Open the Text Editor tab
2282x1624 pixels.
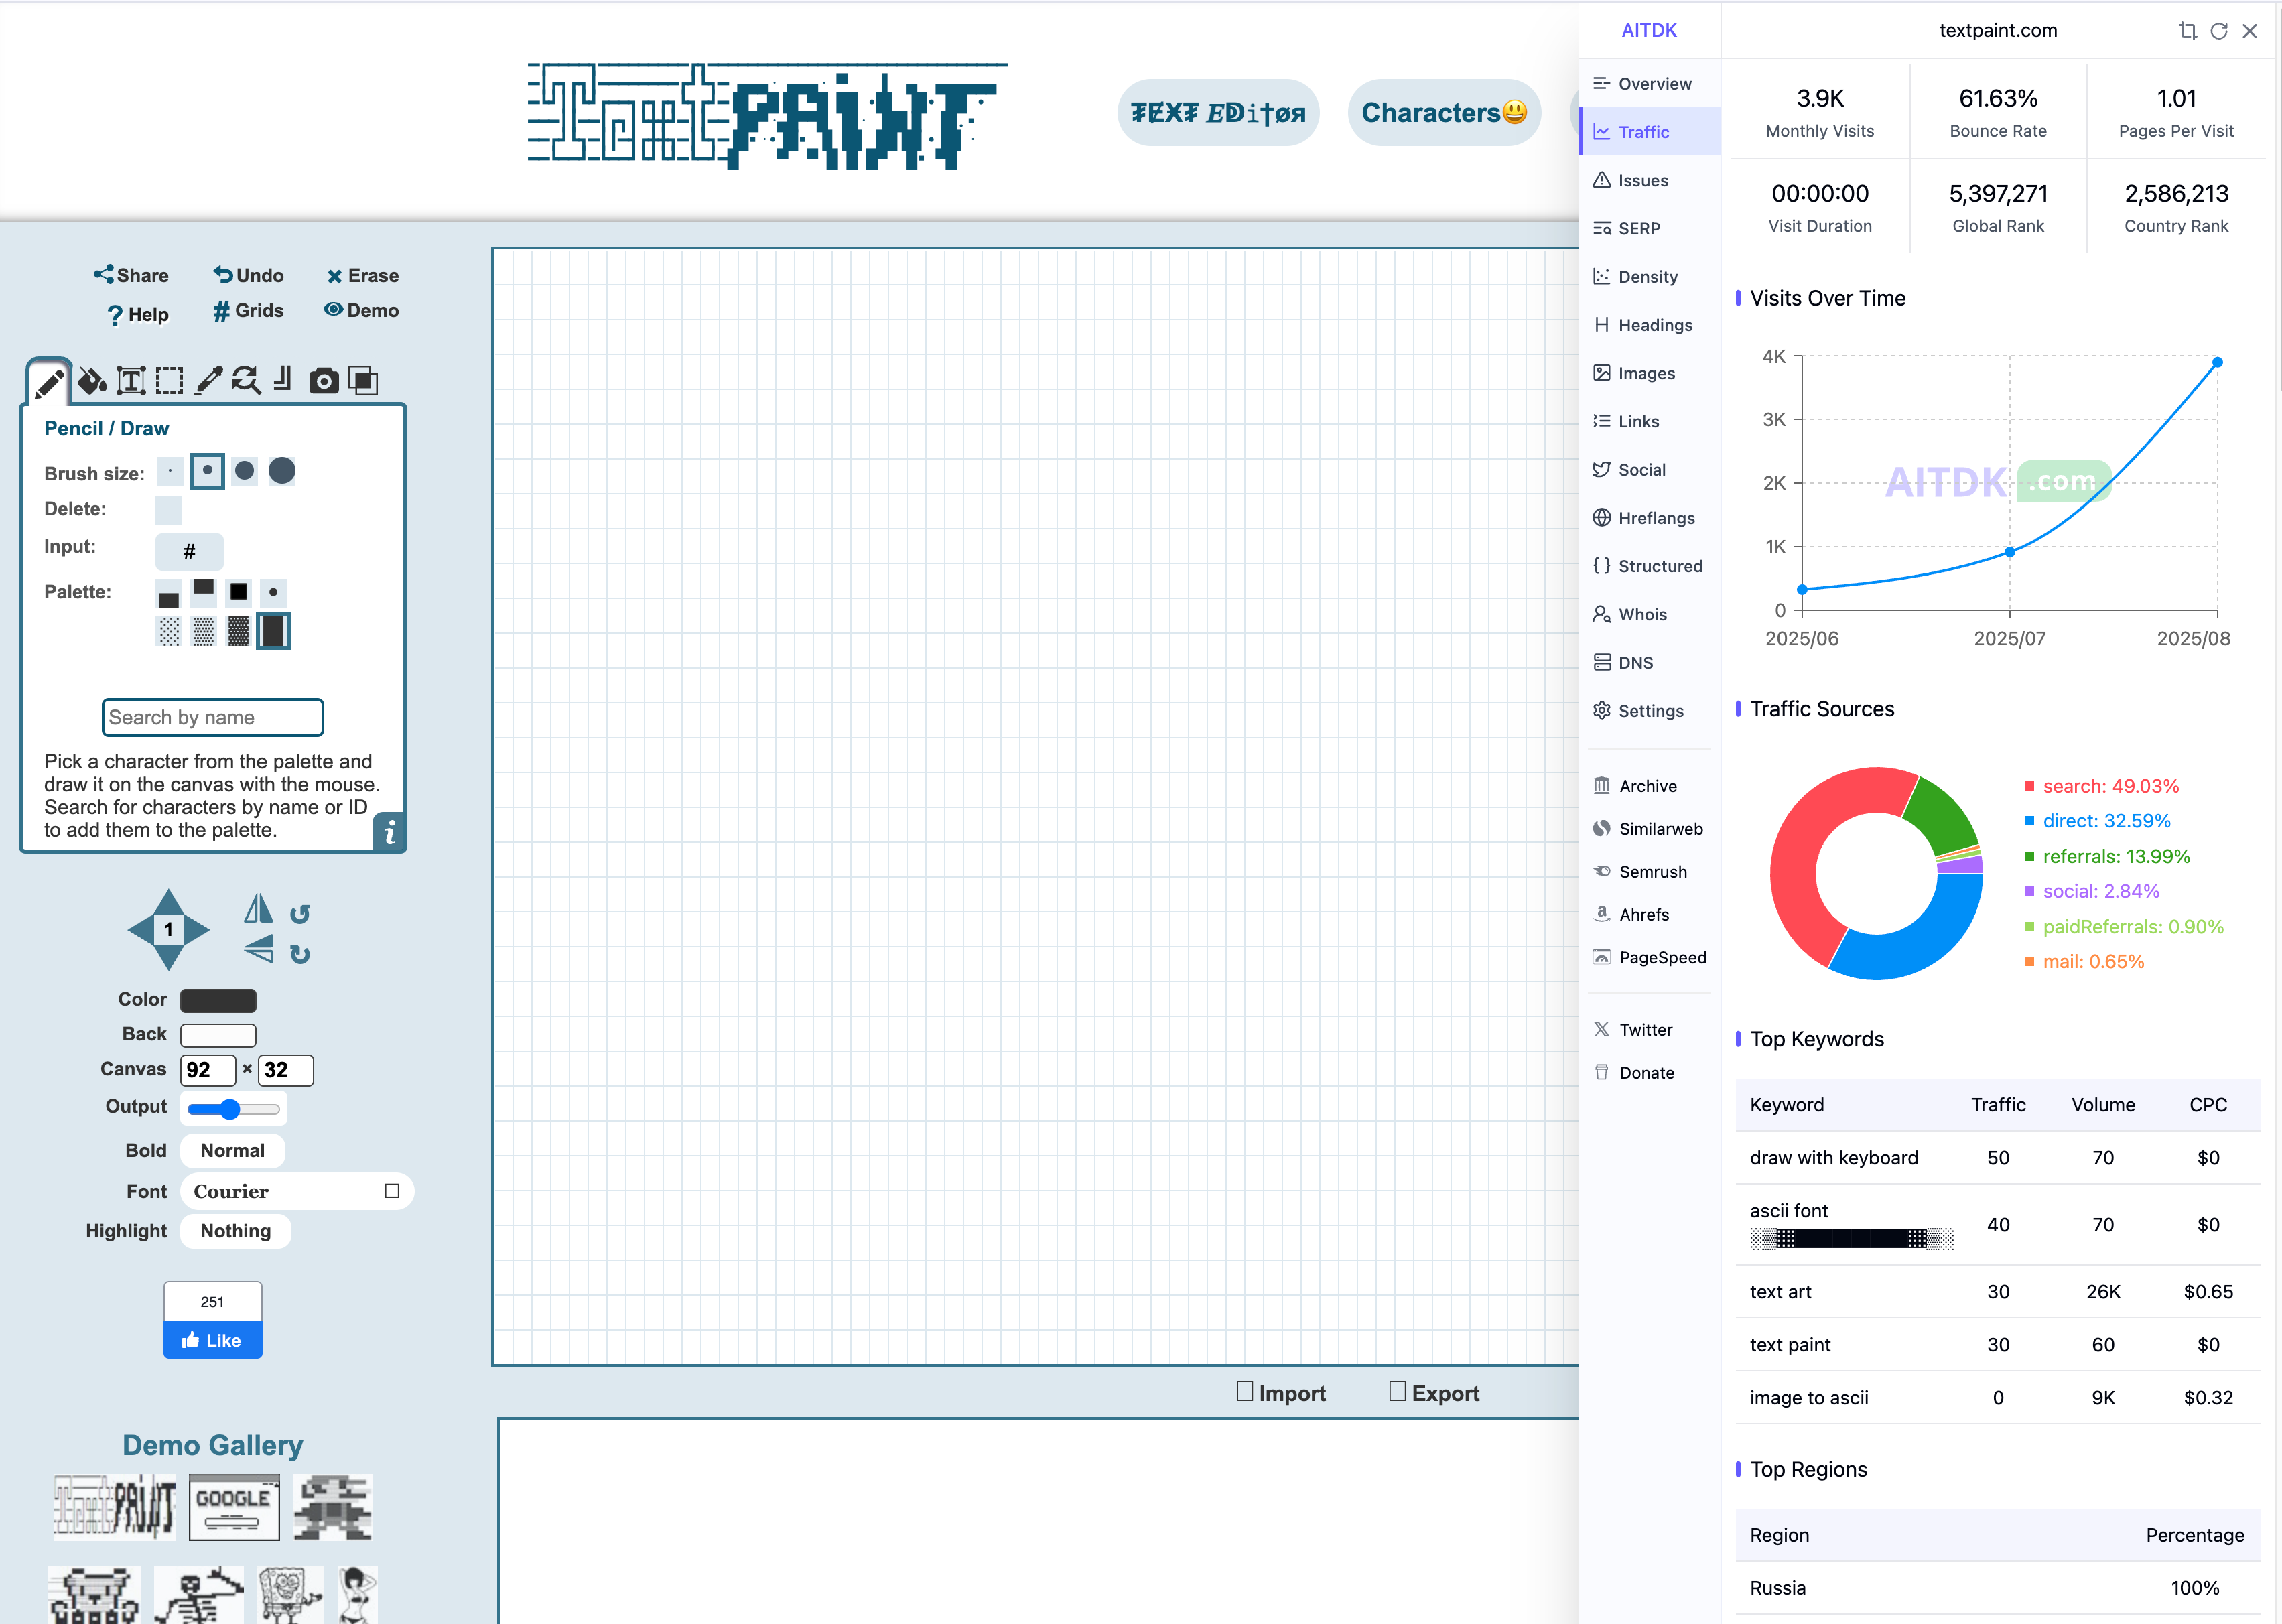coord(1218,113)
